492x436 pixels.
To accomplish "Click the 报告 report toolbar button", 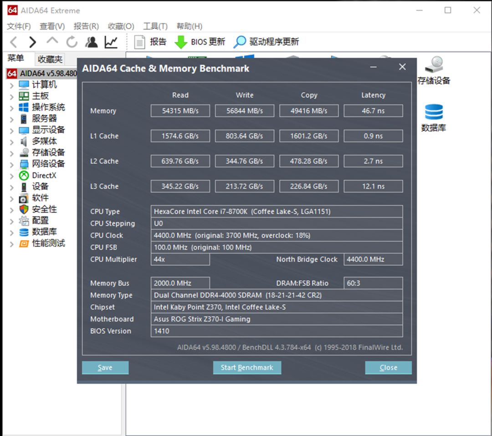I will pyautogui.click(x=150, y=42).
